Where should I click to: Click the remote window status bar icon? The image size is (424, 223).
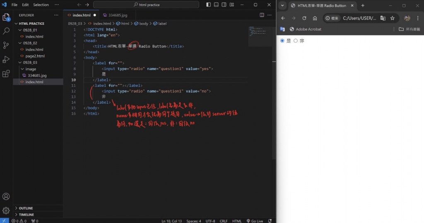pyautogui.click(x=4, y=221)
